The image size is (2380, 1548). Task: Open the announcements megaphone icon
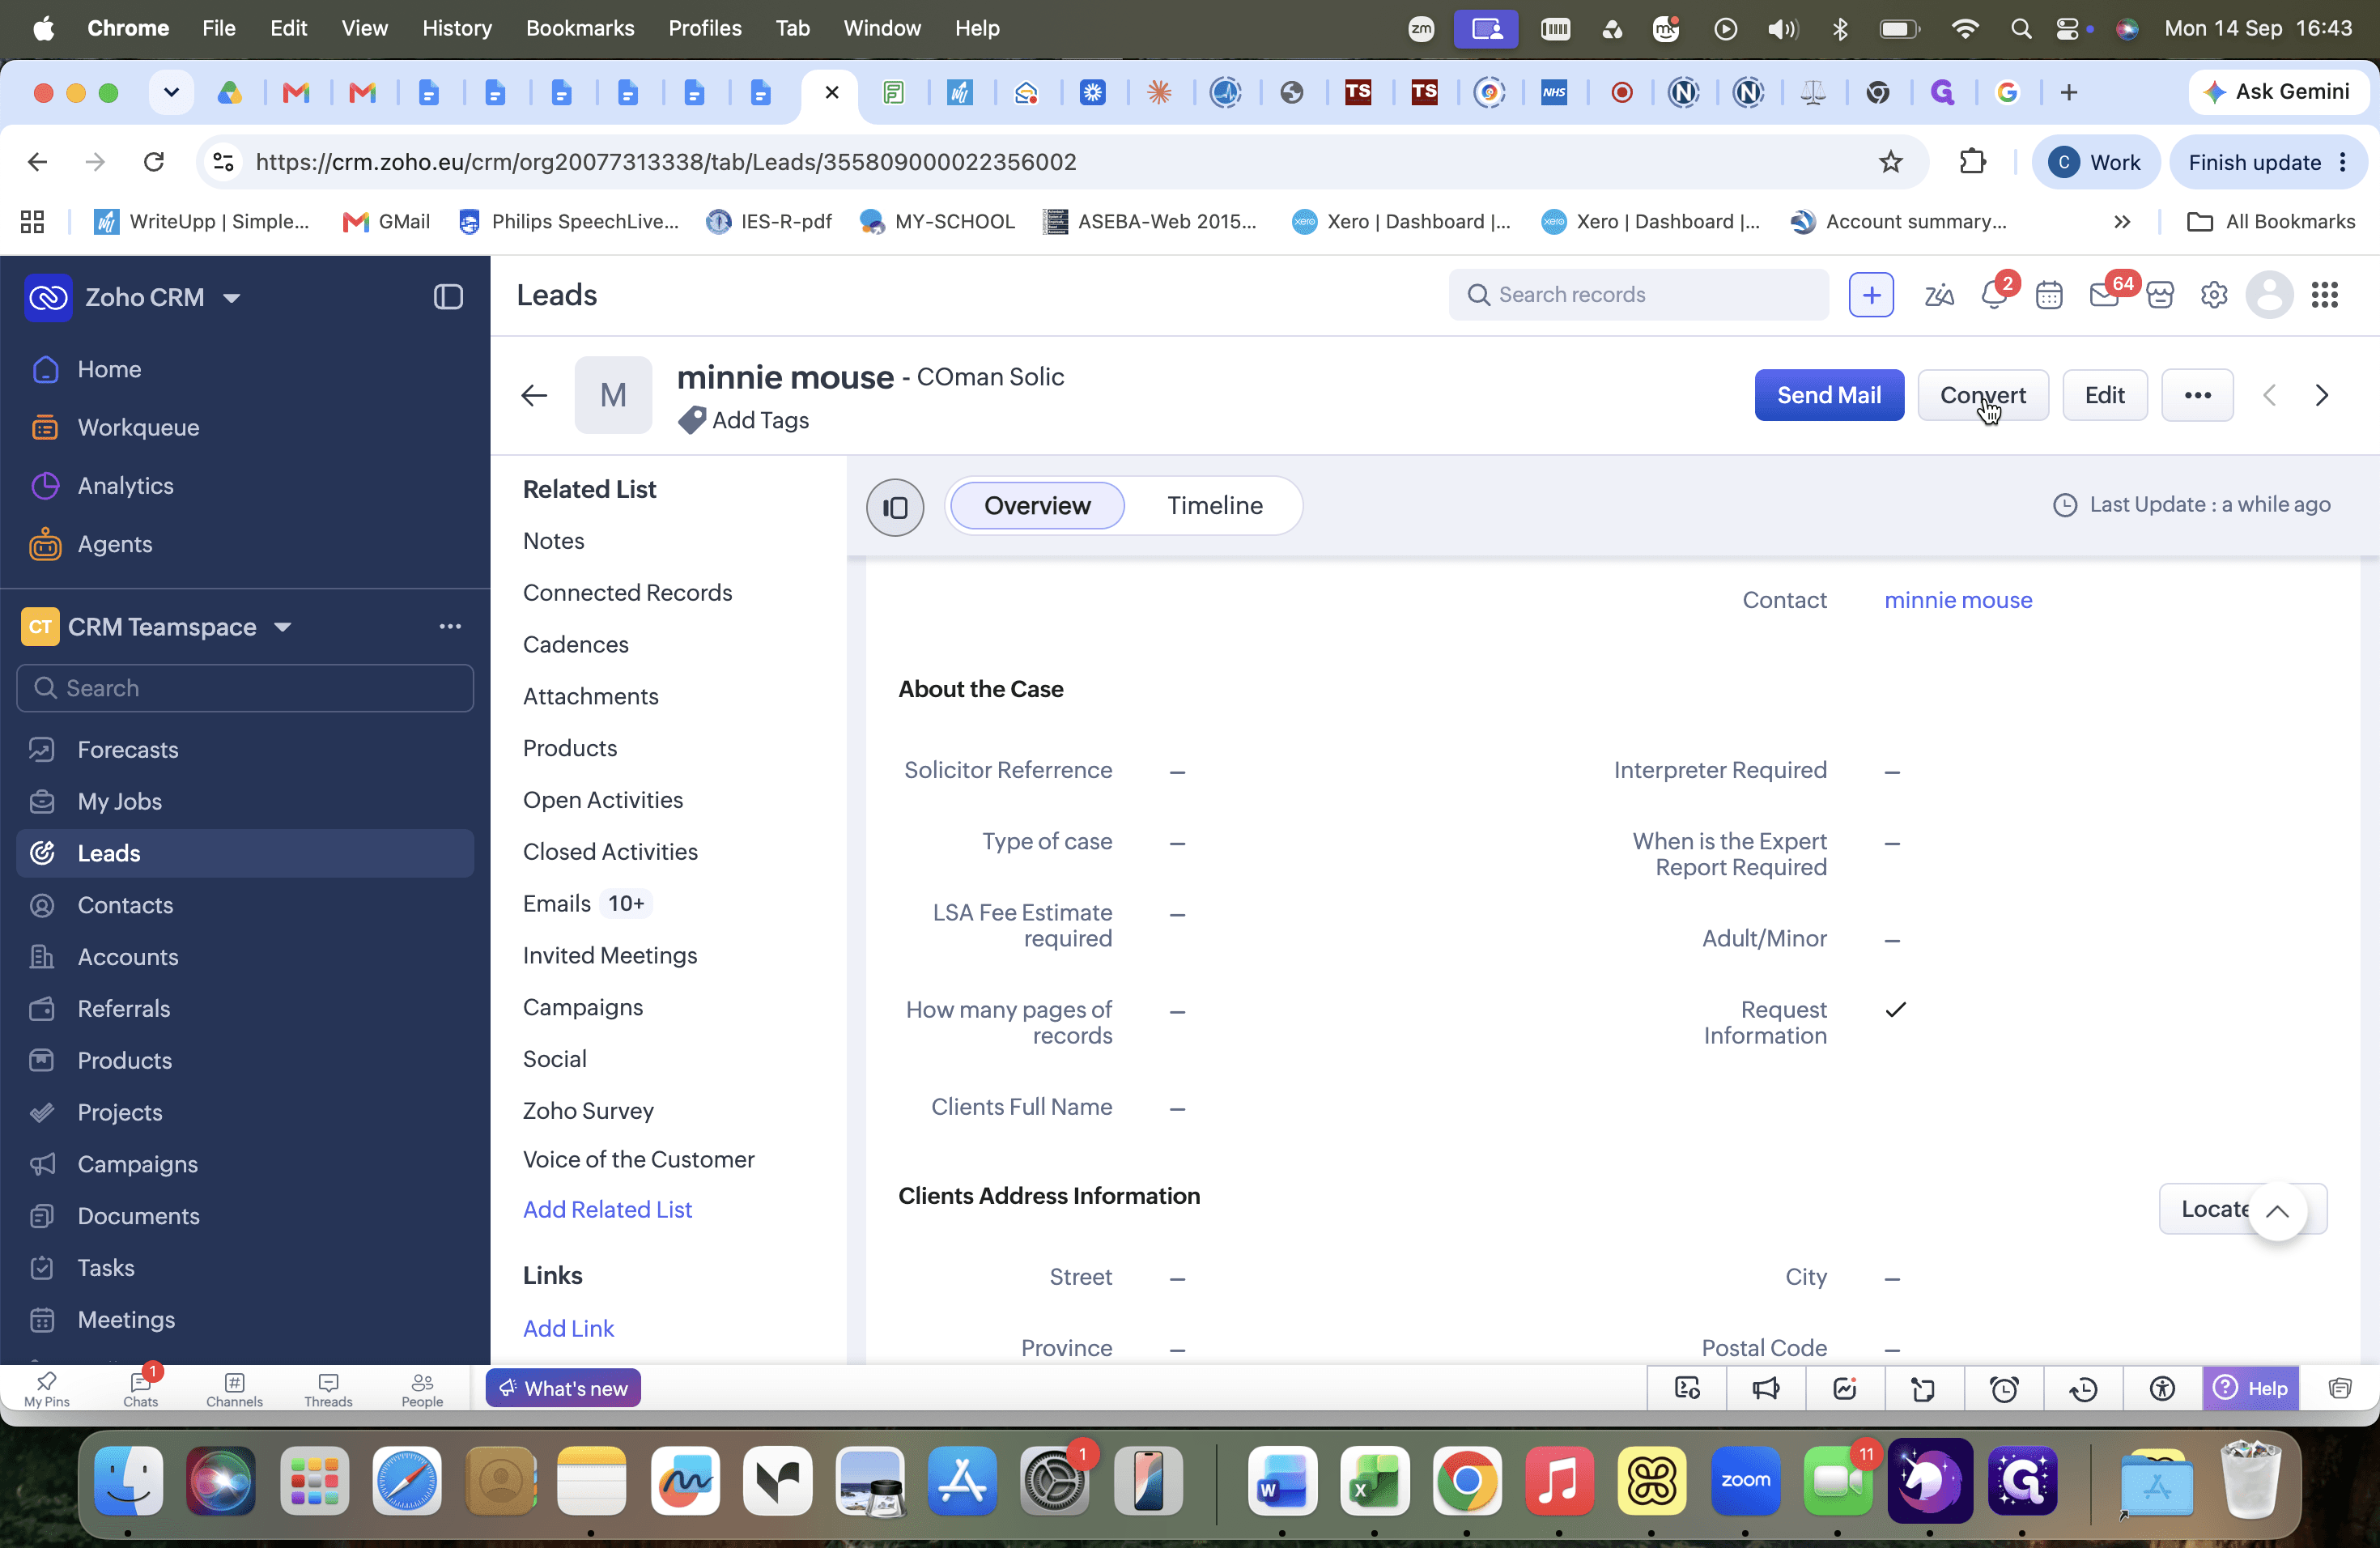[x=1766, y=1389]
